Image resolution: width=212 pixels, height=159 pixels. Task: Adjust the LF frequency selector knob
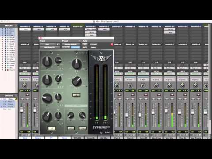(58, 115)
